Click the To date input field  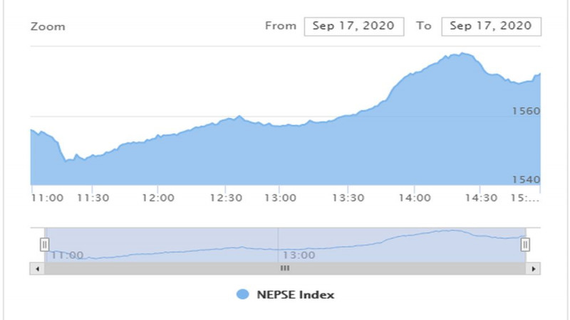pos(491,26)
